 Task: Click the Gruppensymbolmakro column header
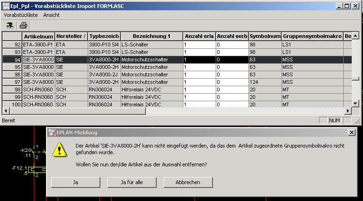[312, 37]
